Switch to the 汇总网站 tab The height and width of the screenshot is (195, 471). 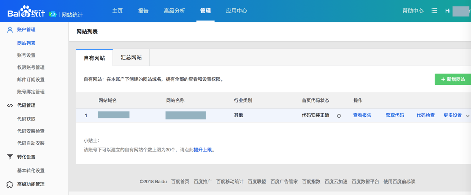[x=131, y=58]
